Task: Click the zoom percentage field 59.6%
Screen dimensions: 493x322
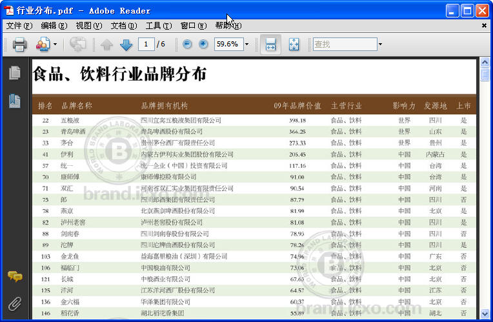Action: [228, 44]
